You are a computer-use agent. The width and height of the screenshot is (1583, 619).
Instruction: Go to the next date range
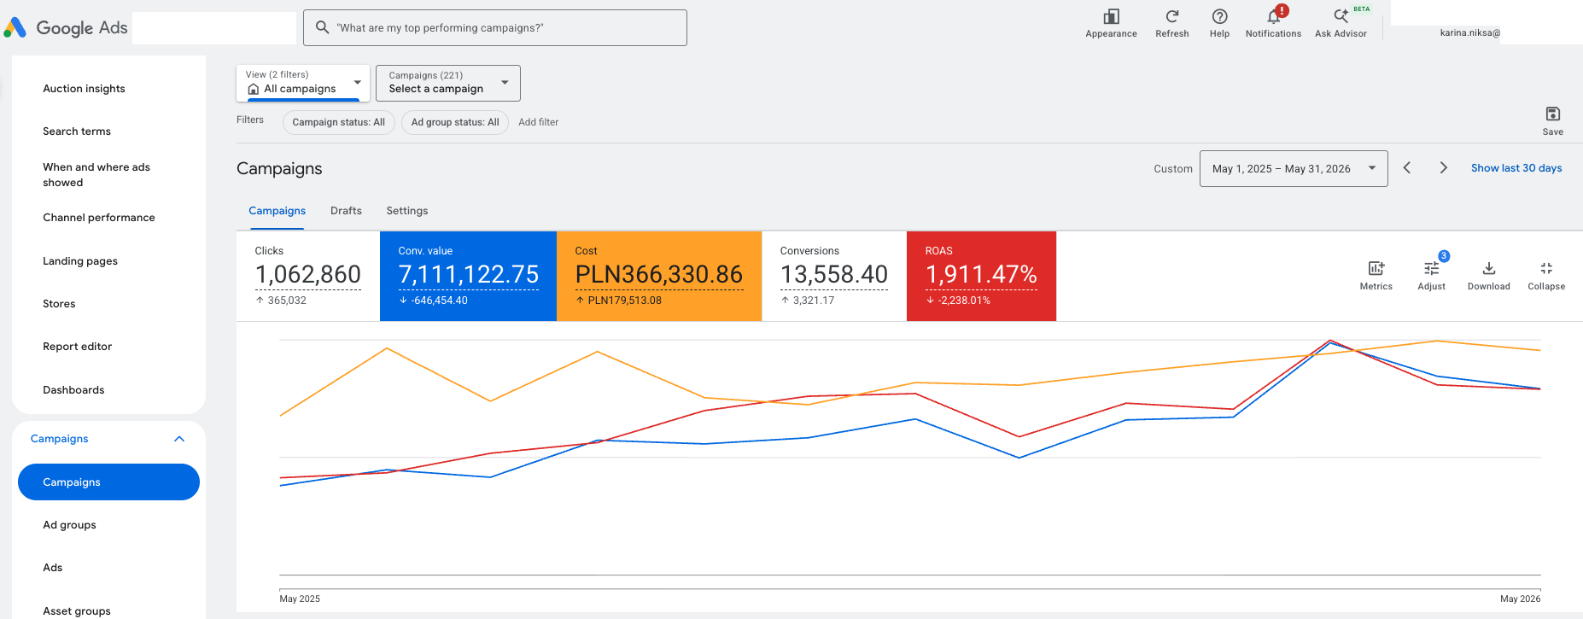[1443, 168]
